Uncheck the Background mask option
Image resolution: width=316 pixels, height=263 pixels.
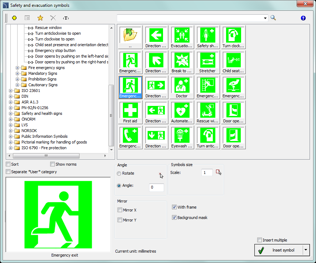click(174, 218)
